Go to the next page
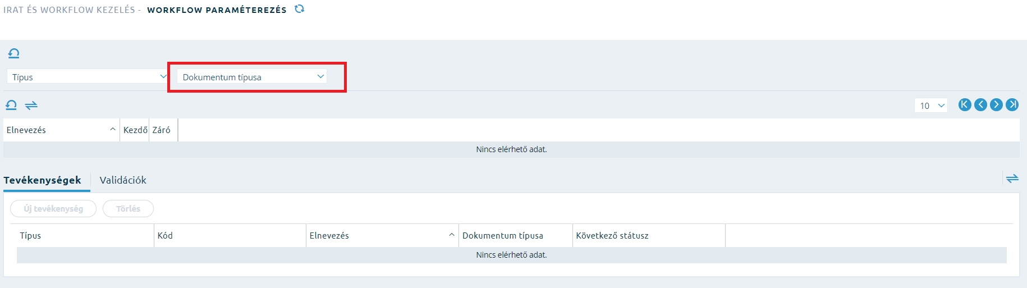The image size is (1027, 288). (x=996, y=104)
